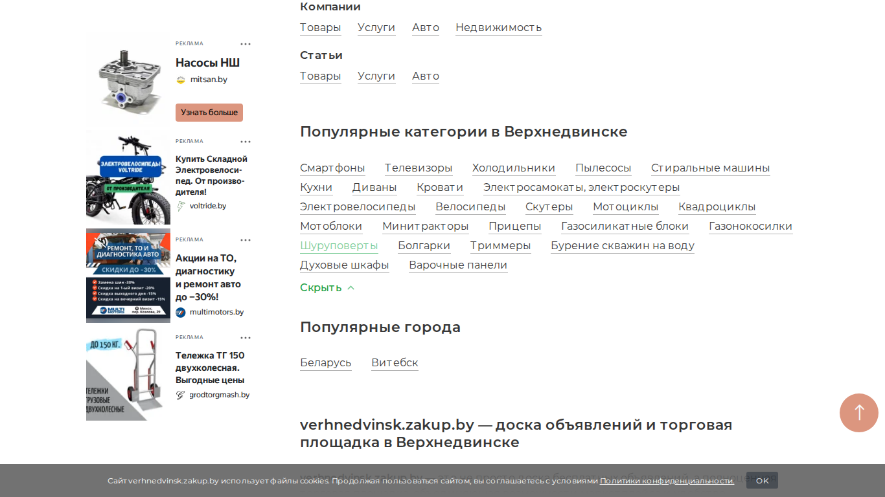Open the Политики конфиденциальности link

pyautogui.click(x=667, y=481)
